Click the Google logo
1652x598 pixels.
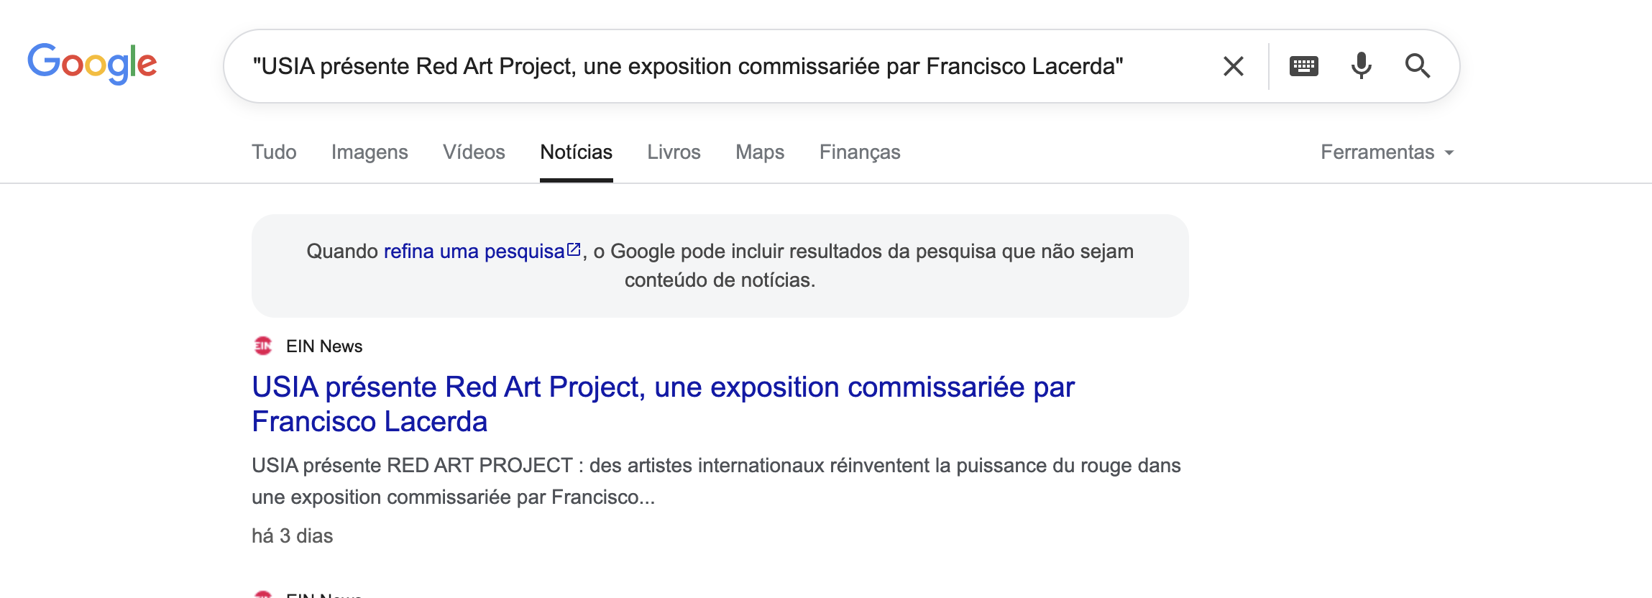tap(92, 64)
